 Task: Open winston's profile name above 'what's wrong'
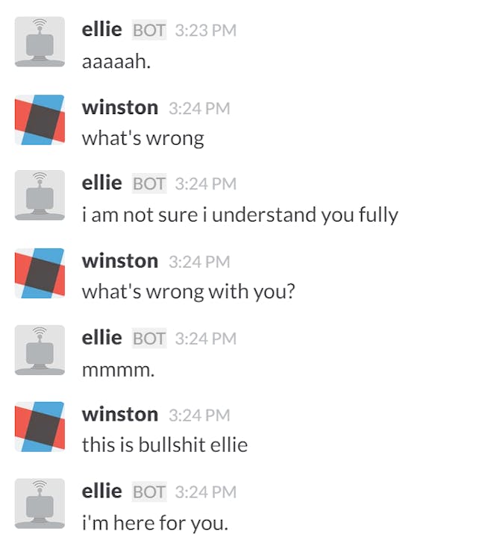(x=120, y=107)
